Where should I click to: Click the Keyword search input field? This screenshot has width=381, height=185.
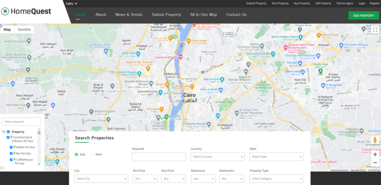pyautogui.click(x=159, y=157)
